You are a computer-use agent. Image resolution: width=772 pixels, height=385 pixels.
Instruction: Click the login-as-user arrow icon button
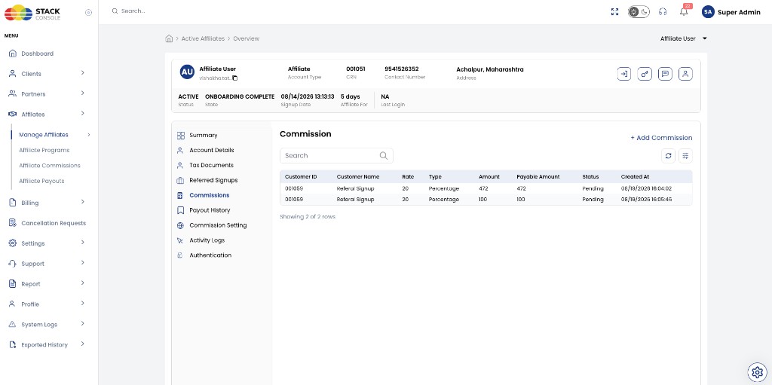point(623,74)
